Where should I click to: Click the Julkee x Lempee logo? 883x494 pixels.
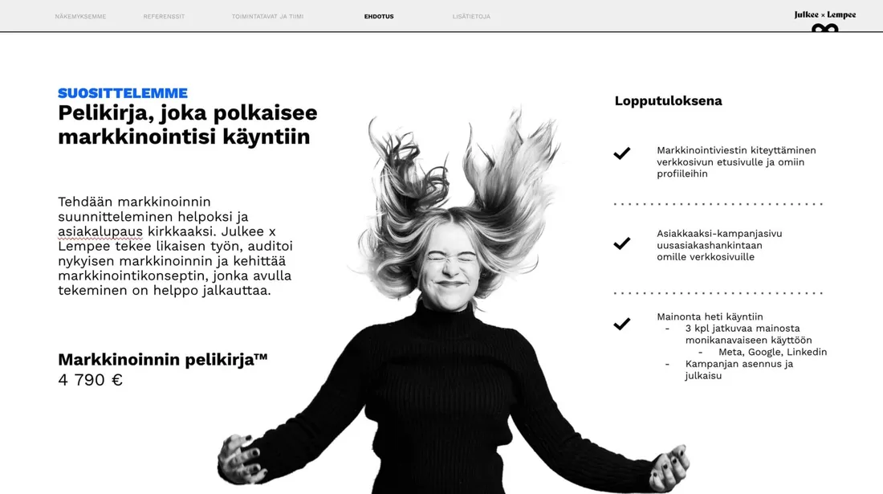coord(825,20)
